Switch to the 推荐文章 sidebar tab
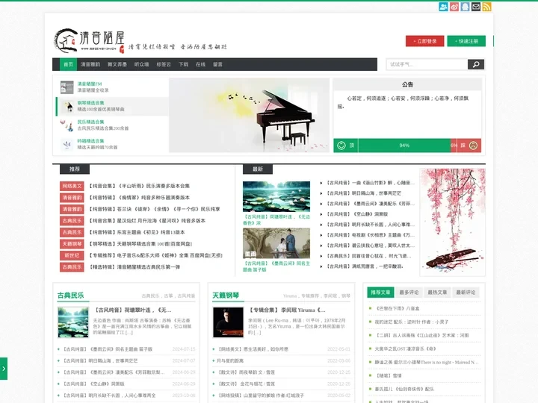The image size is (538, 403). click(380, 293)
